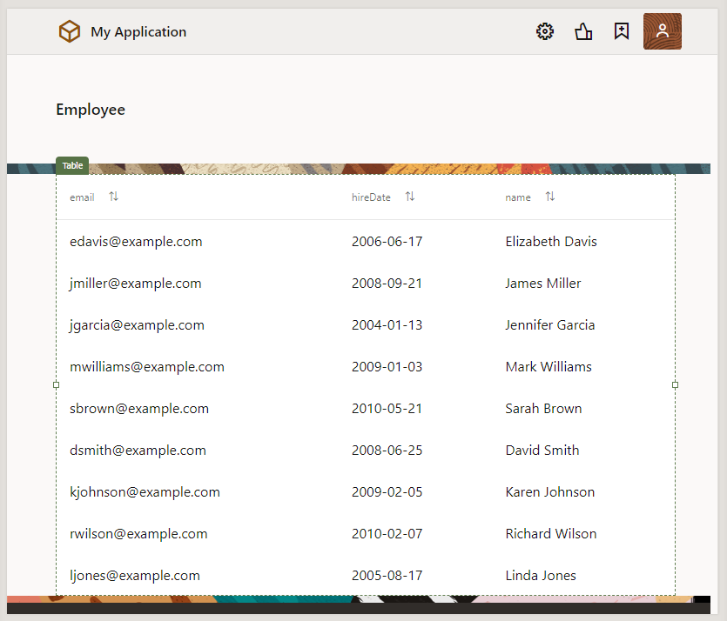
Task: Open the settings gear icon
Action: coord(545,32)
